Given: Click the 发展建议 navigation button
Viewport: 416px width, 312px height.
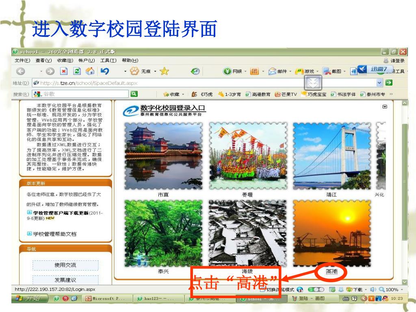Looking at the screenshot, I should pos(65,280).
